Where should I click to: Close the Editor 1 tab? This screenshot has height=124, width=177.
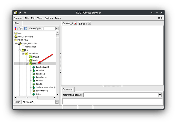pos(89,23)
